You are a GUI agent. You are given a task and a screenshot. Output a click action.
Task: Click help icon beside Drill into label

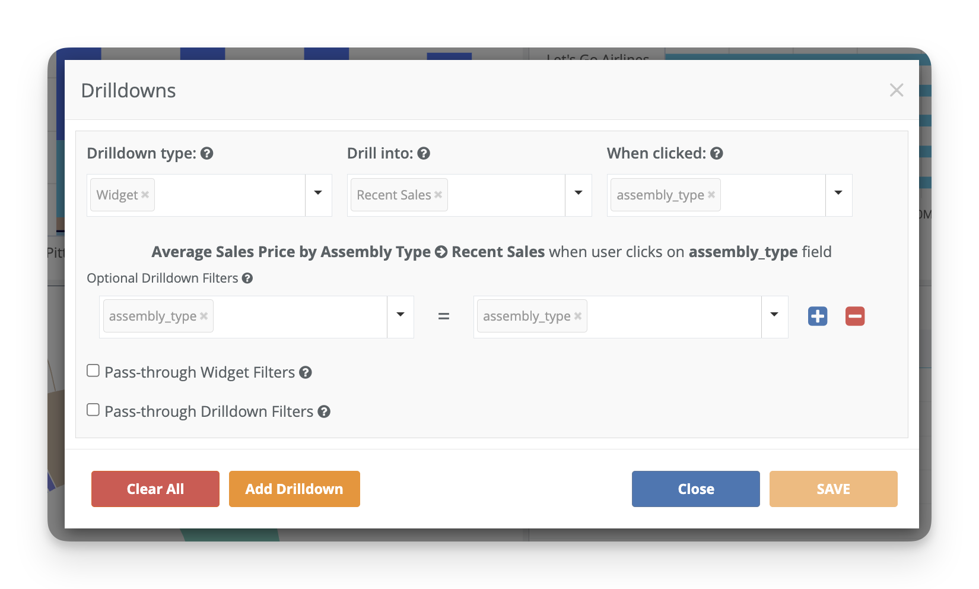[x=424, y=154]
